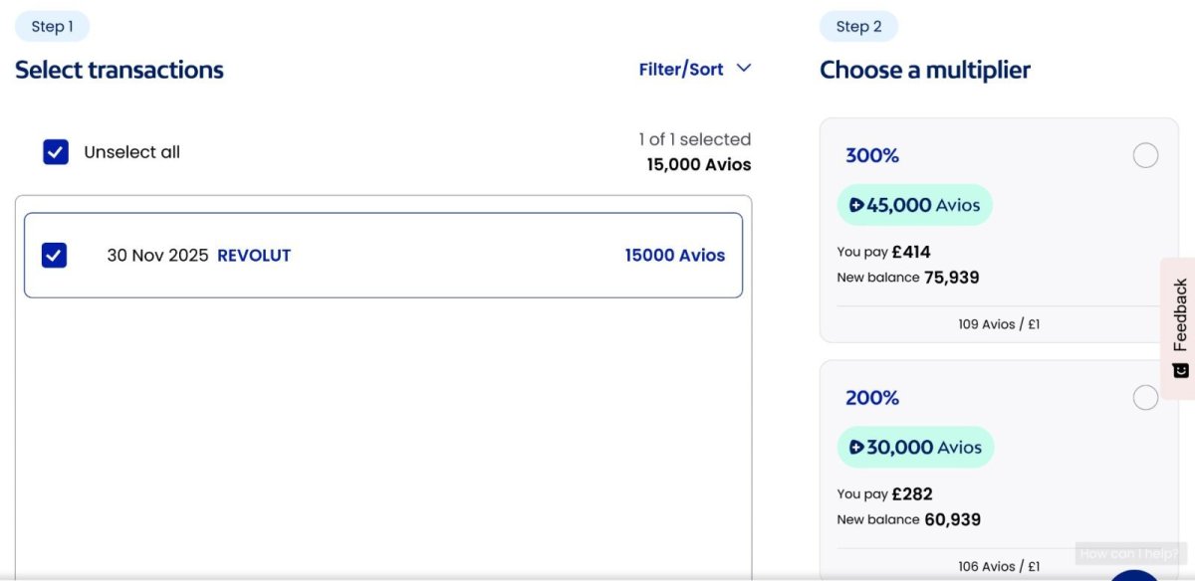Click the 45,000 Avios badge
Viewport: 1195px width, 581px height.
[914, 206]
